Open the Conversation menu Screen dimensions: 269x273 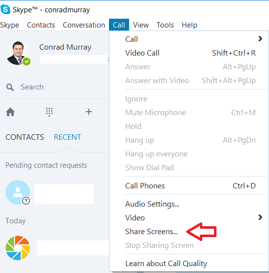[x=84, y=25]
